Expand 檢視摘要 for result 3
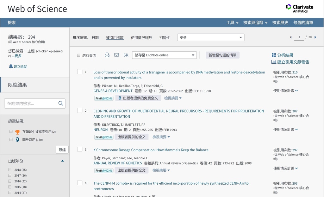The image size is (324, 197). tap(161, 170)
